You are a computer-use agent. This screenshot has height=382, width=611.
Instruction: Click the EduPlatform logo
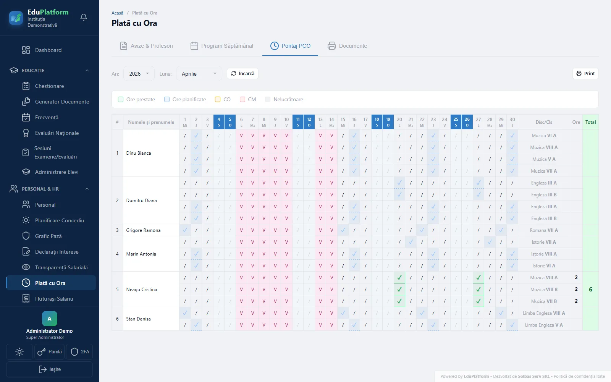point(16,18)
